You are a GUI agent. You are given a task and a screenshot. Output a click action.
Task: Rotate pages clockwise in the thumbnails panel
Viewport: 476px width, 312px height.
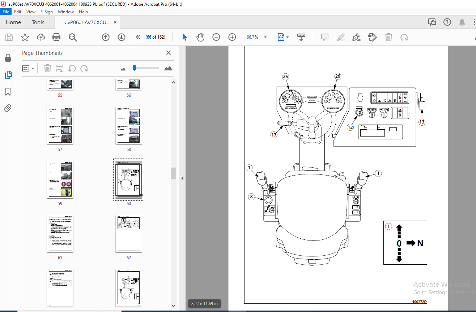pyautogui.click(x=84, y=68)
